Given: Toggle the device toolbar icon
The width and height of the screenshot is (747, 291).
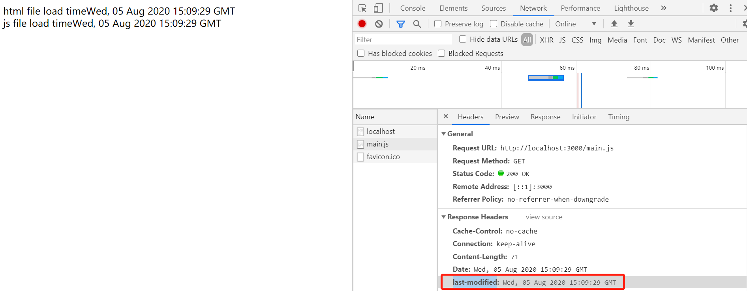Looking at the screenshot, I should point(378,8).
